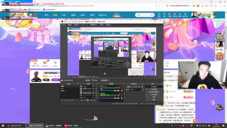The image size is (227, 128).
Task: Adjust transition duration stepper arrows
Action: click(x=142, y=90)
